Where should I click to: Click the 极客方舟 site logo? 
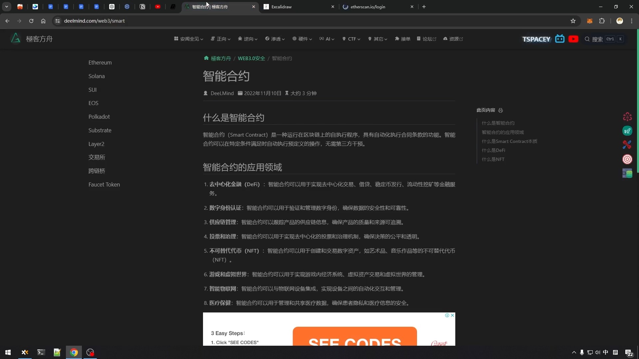[32, 39]
